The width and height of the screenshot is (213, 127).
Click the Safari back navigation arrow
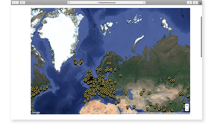(13, 3)
